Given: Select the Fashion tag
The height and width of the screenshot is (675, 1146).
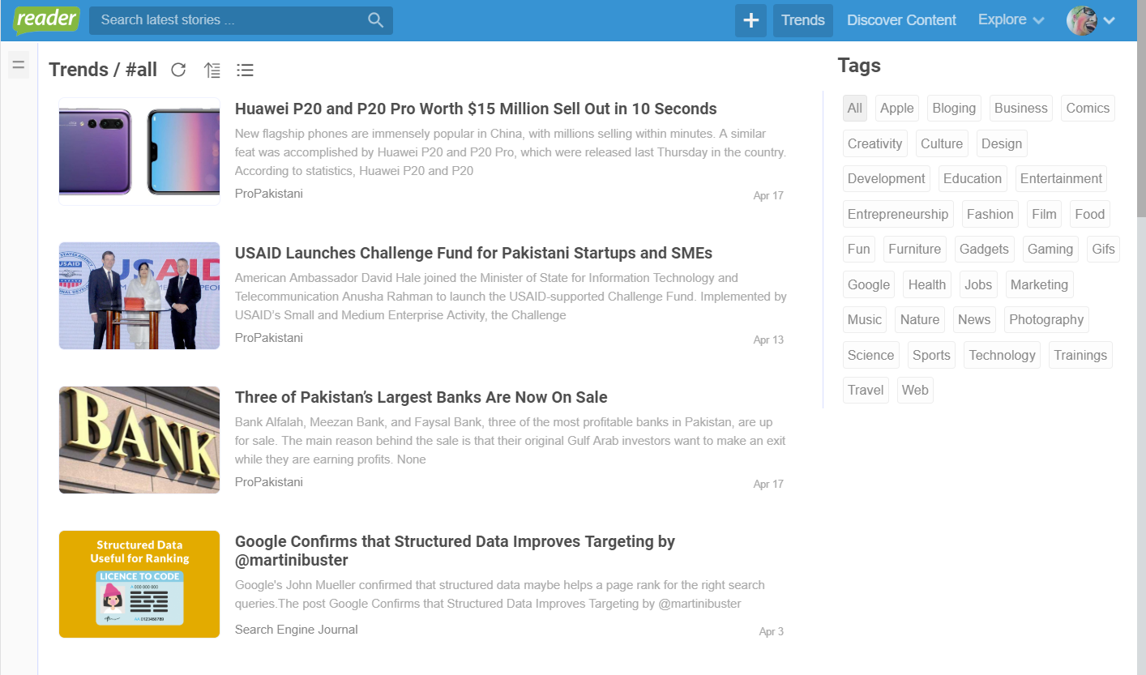Looking at the screenshot, I should (990, 214).
